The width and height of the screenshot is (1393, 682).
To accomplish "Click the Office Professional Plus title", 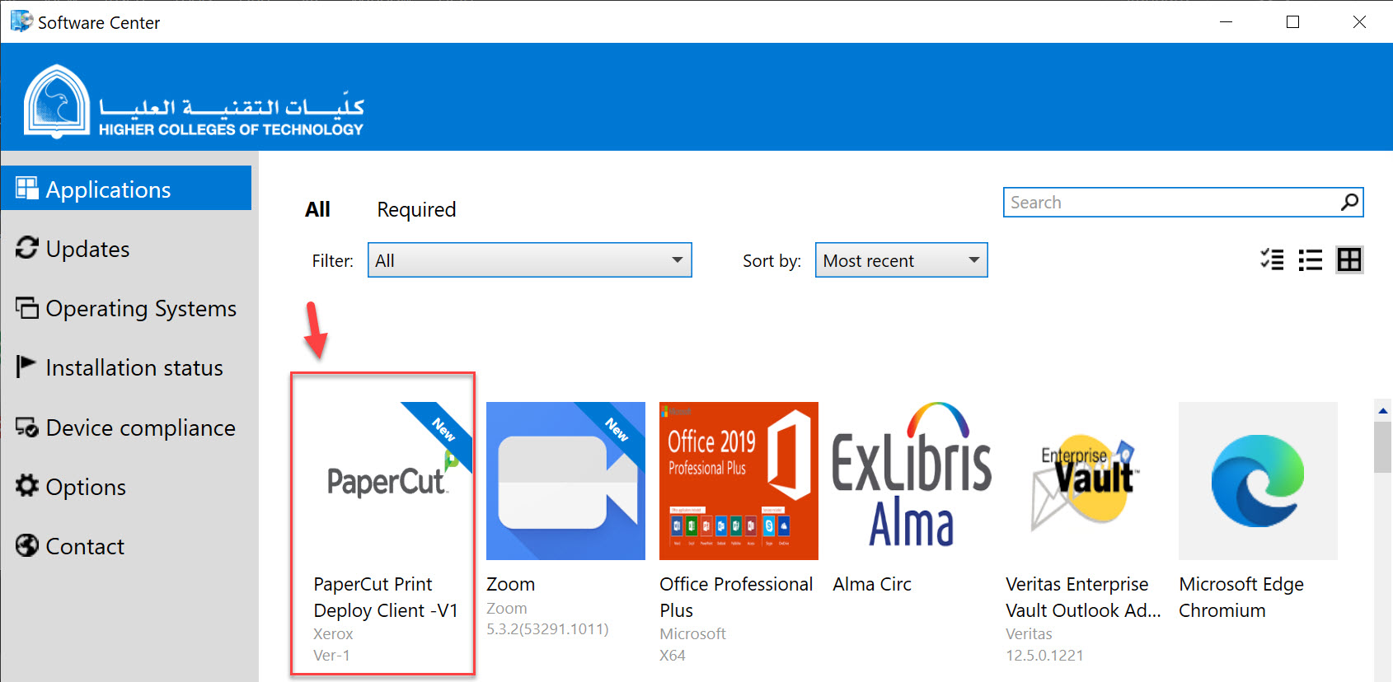I will 736,597.
